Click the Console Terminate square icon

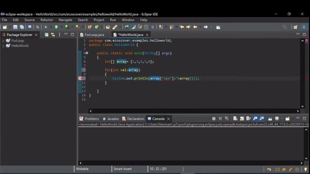coord(214,118)
